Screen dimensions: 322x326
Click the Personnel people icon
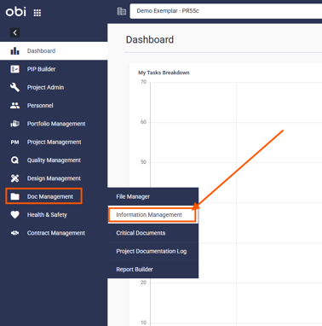pyautogui.click(x=14, y=106)
